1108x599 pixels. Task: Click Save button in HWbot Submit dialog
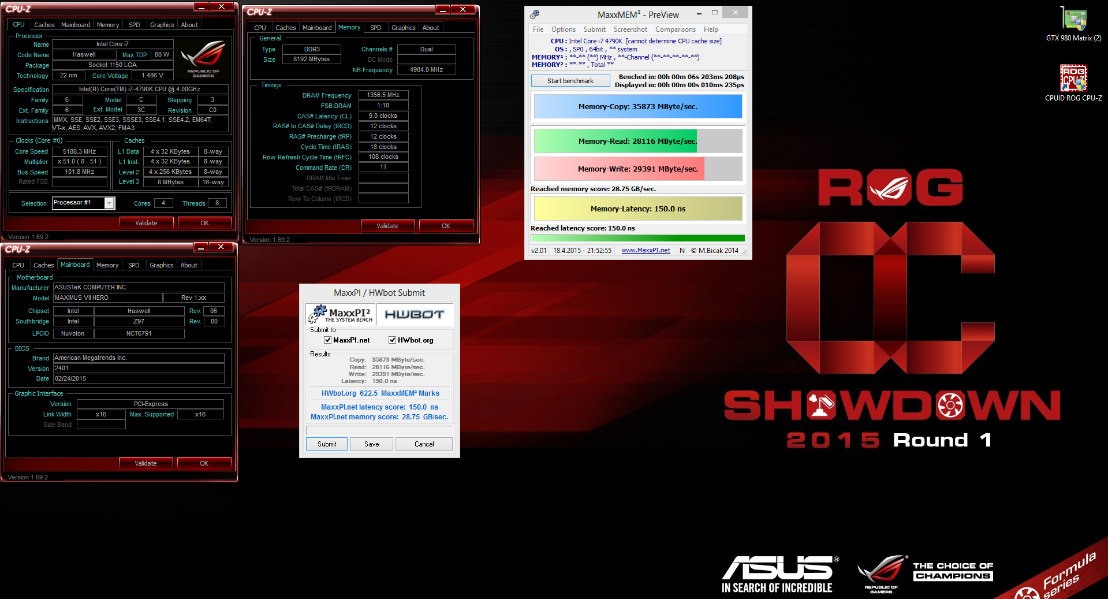372,444
